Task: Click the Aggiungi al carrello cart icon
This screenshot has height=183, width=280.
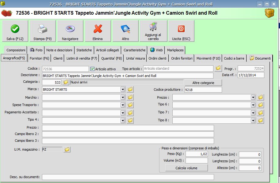Action: [153, 27]
